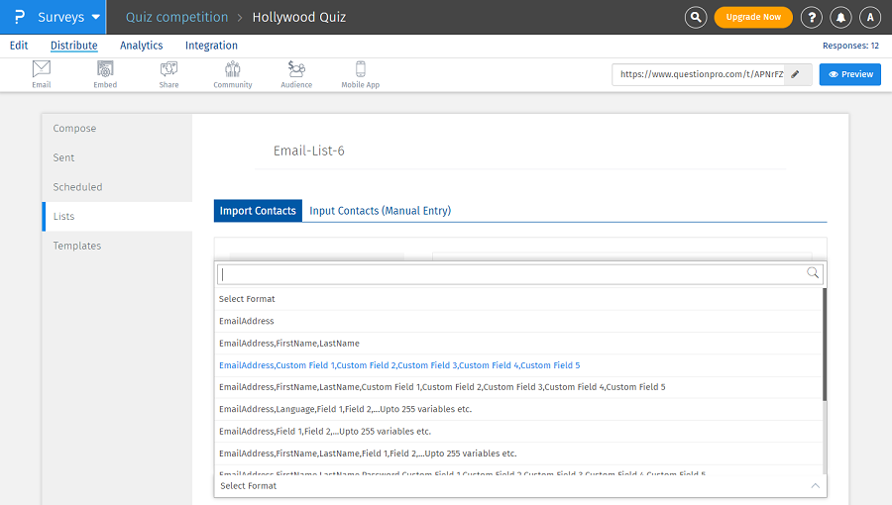This screenshot has width=892, height=505.
Task: Click the Preview button
Action: (849, 74)
